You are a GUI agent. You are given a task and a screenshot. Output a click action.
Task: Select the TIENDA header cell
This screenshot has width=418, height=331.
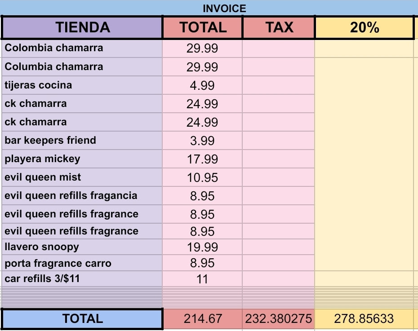pos(82,28)
